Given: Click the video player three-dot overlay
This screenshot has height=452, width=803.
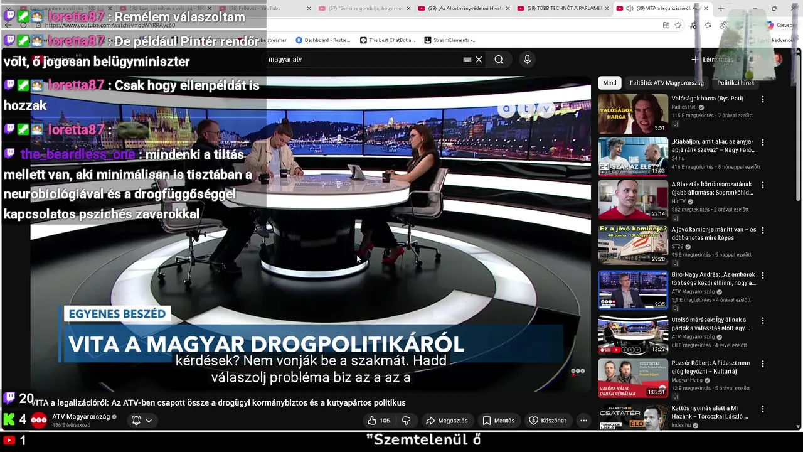Looking at the screenshot, I should click(578, 371).
